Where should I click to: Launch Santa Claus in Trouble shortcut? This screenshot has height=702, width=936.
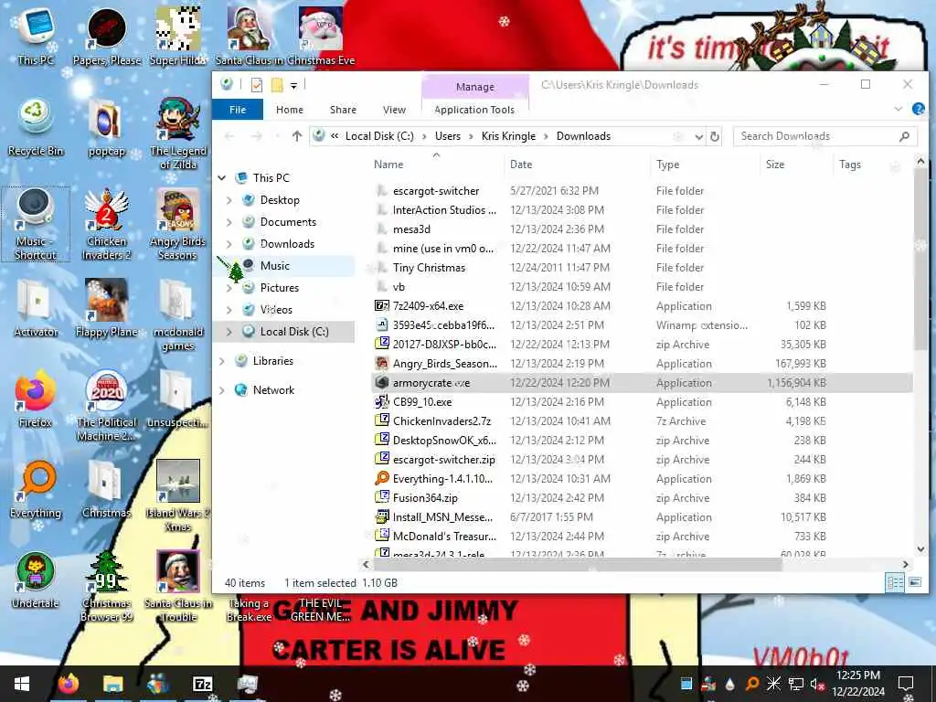tap(178, 586)
